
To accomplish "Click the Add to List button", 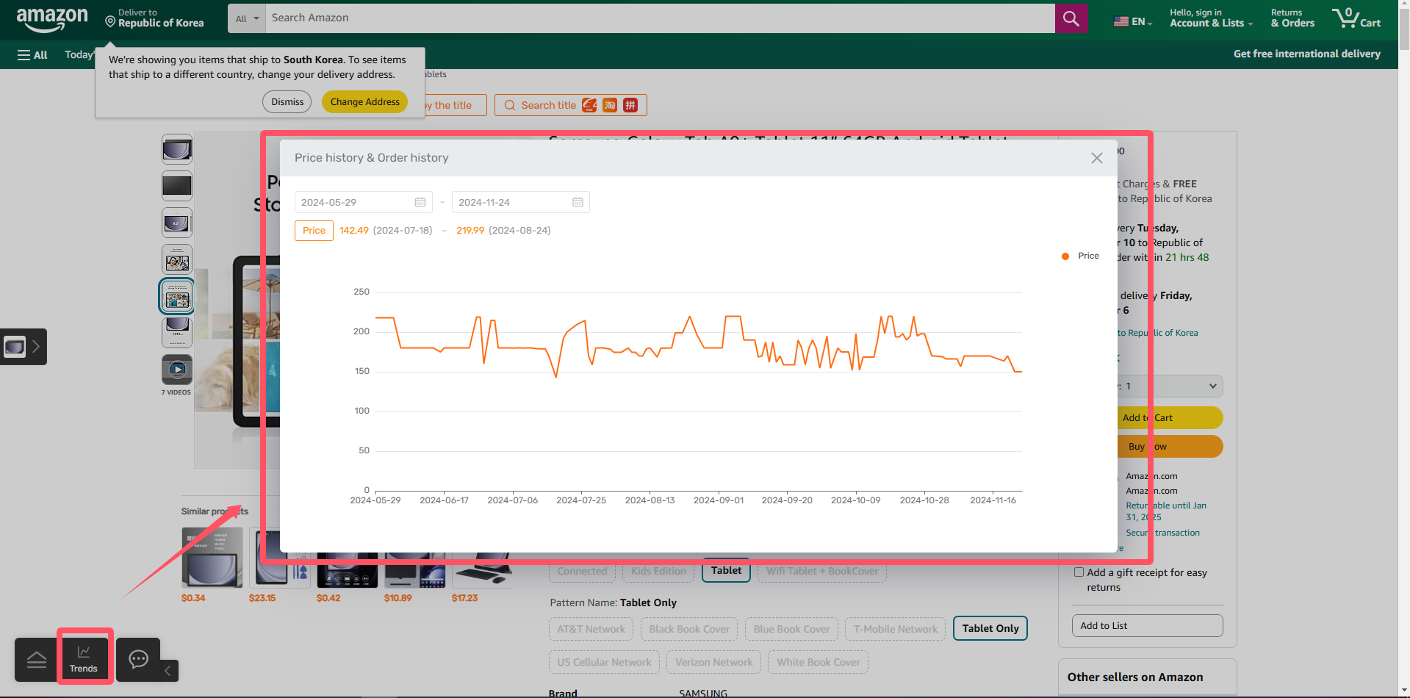I will coord(1147,626).
